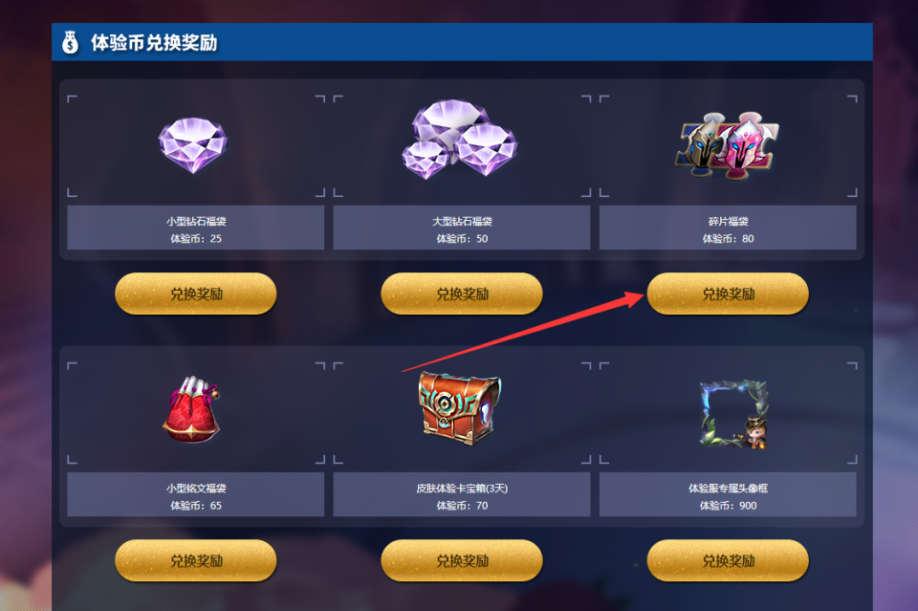Click the 碎片福袋 80 coin label
918x611 pixels.
(x=728, y=239)
